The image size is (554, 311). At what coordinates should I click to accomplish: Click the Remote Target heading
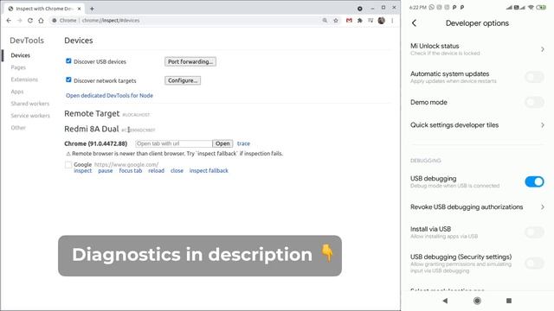click(x=92, y=113)
